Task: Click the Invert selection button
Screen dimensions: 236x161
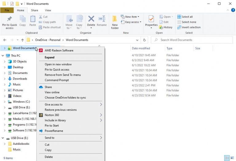Action: click(189, 27)
